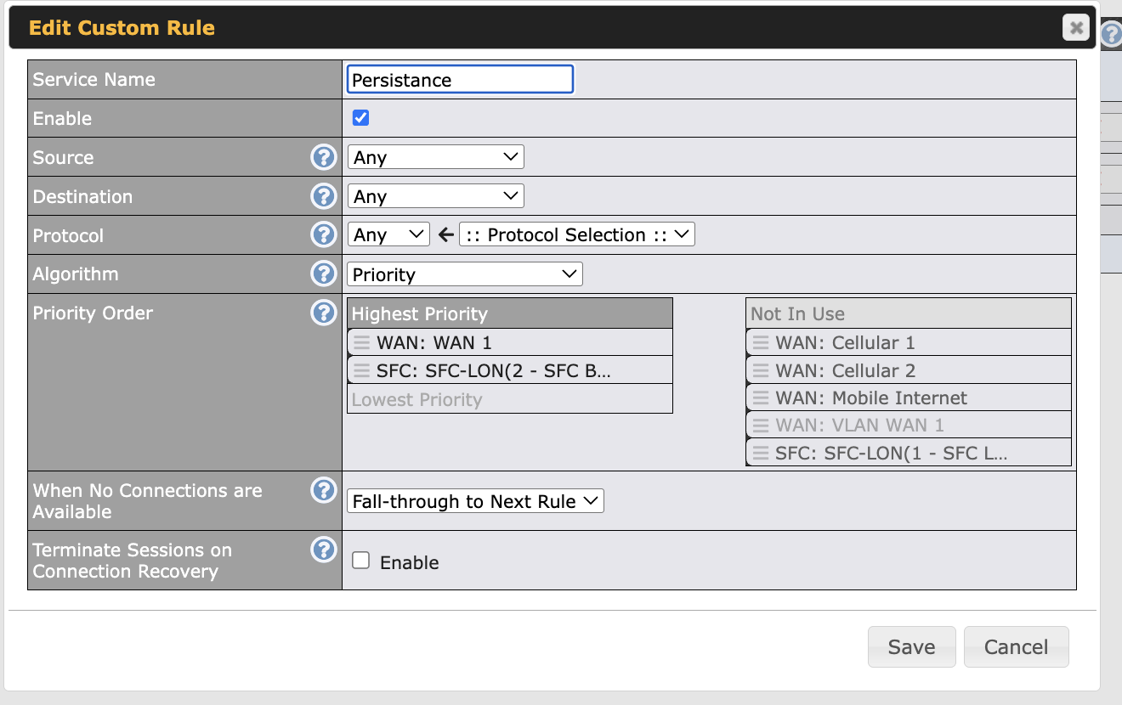
Task: Expand the Destination dropdown
Action: pos(435,196)
